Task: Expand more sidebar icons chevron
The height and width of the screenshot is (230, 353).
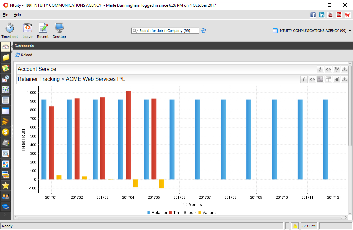Action: [x=6, y=215]
